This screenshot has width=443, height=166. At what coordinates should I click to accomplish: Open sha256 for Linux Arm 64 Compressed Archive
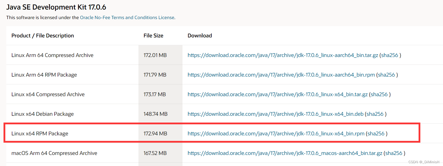(x=389, y=55)
